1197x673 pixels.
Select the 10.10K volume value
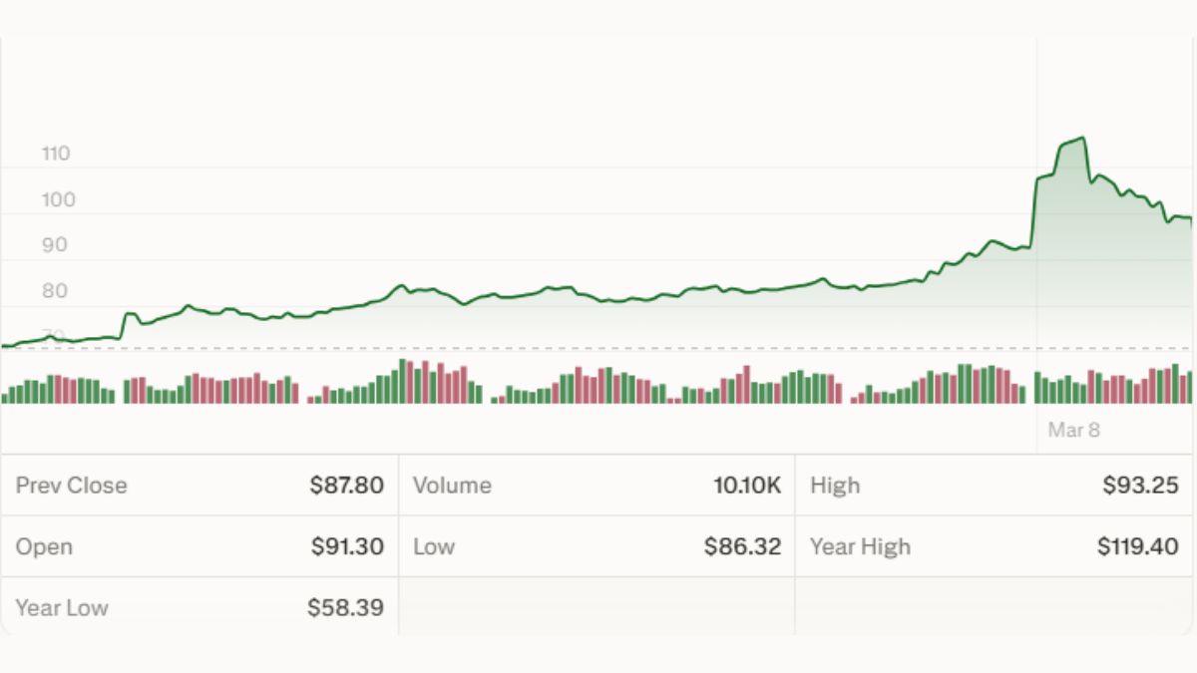click(x=747, y=486)
